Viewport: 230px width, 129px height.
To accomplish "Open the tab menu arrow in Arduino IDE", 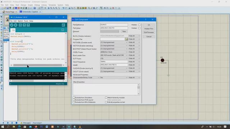I will [x=63, y=30].
